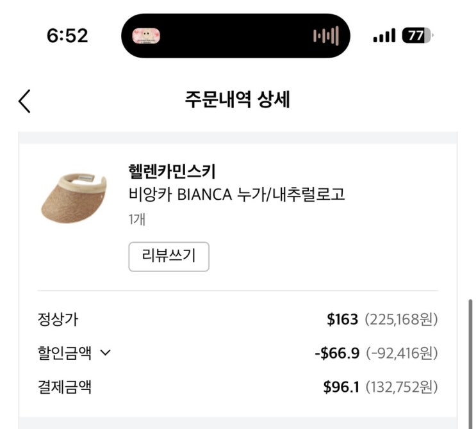Tap the 1개 quantity text
The width and height of the screenshot is (476, 429).
click(136, 219)
